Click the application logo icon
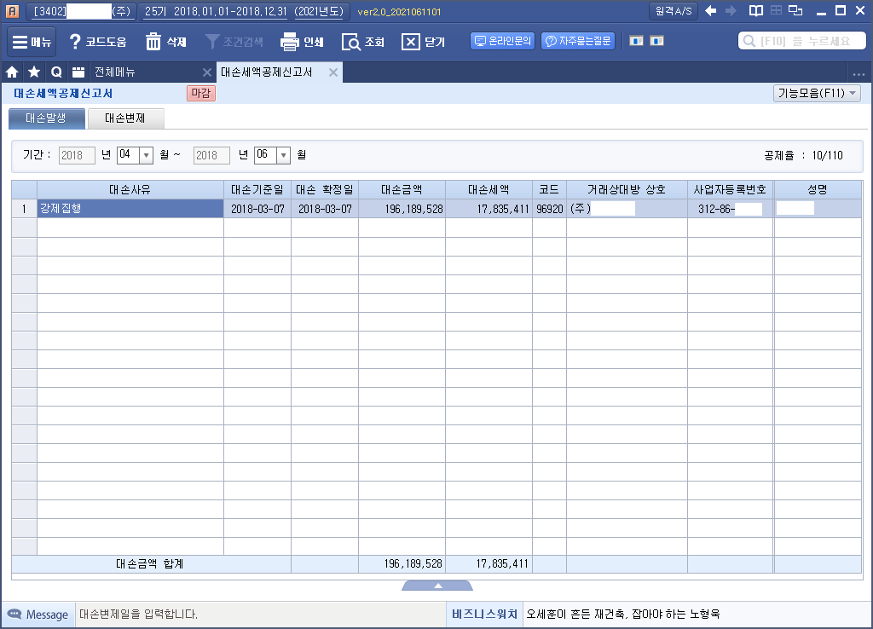The image size is (873, 629). [12, 11]
